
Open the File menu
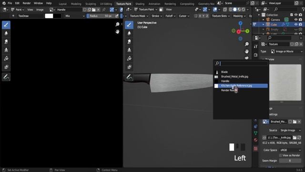coord(10,3)
